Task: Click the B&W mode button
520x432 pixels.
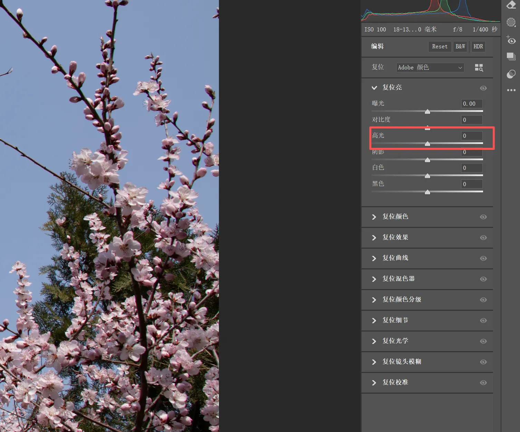Action: coord(460,47)
